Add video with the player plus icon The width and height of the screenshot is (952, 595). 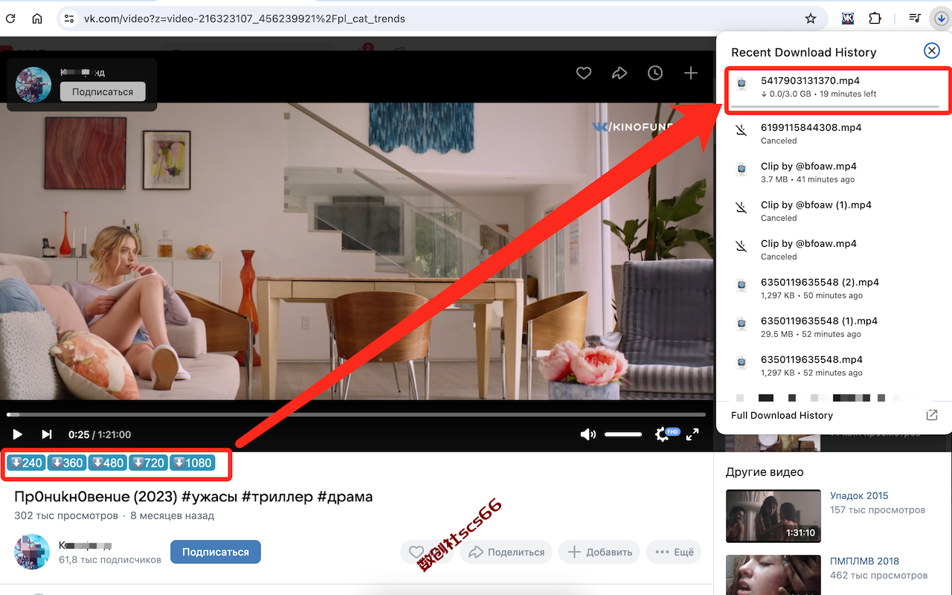tap(691, 73)
